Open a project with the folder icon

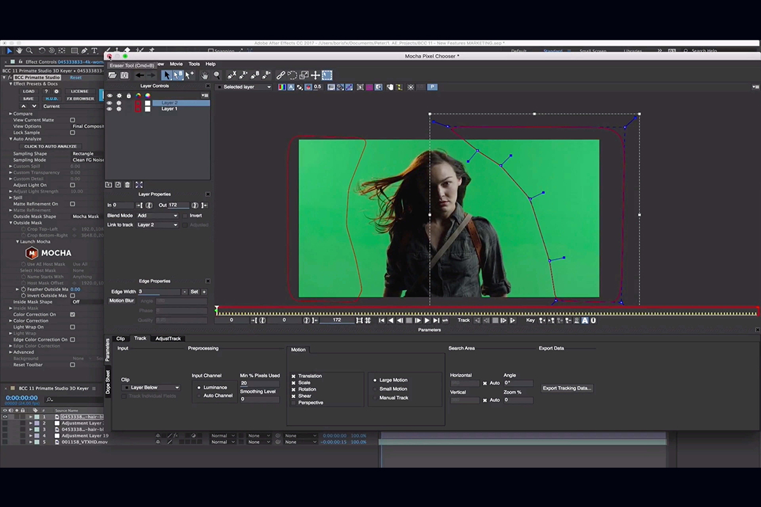112,75
